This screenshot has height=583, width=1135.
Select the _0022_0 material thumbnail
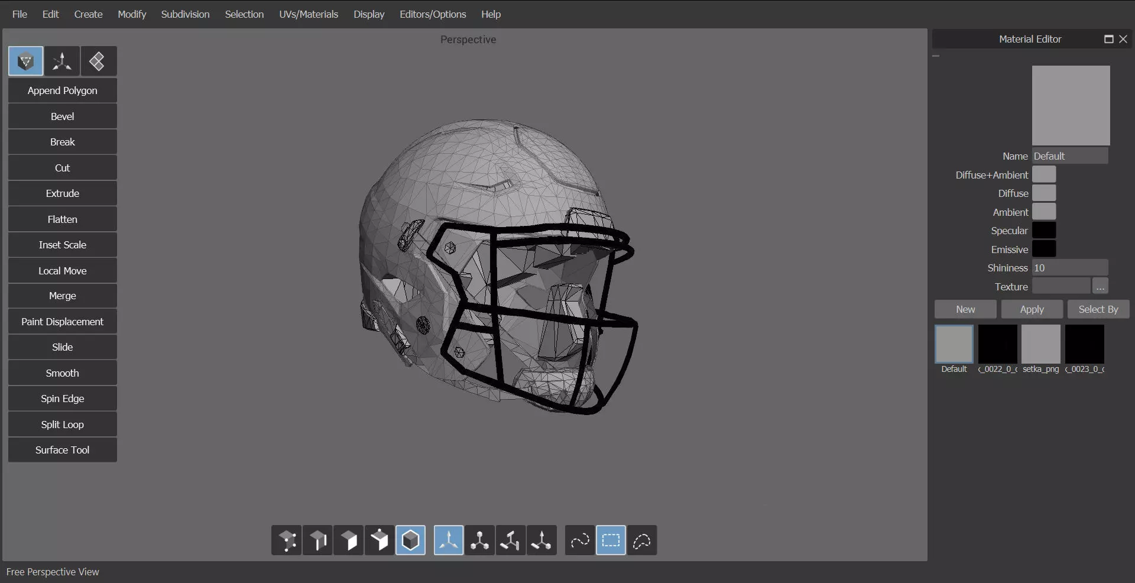pos(998,344)
